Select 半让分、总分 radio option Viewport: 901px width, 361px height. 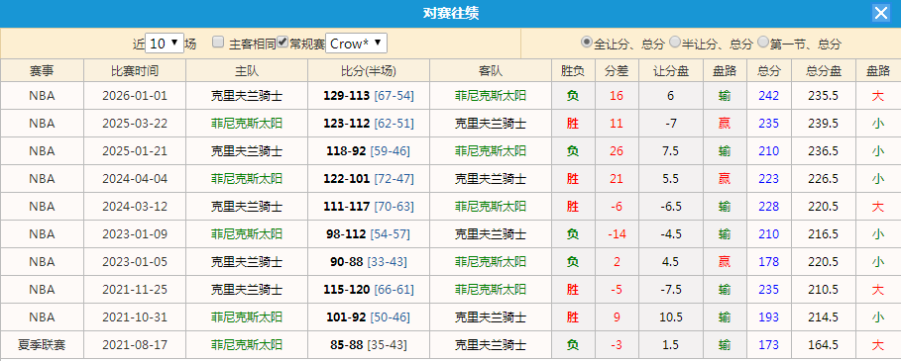tap(675, 42)
